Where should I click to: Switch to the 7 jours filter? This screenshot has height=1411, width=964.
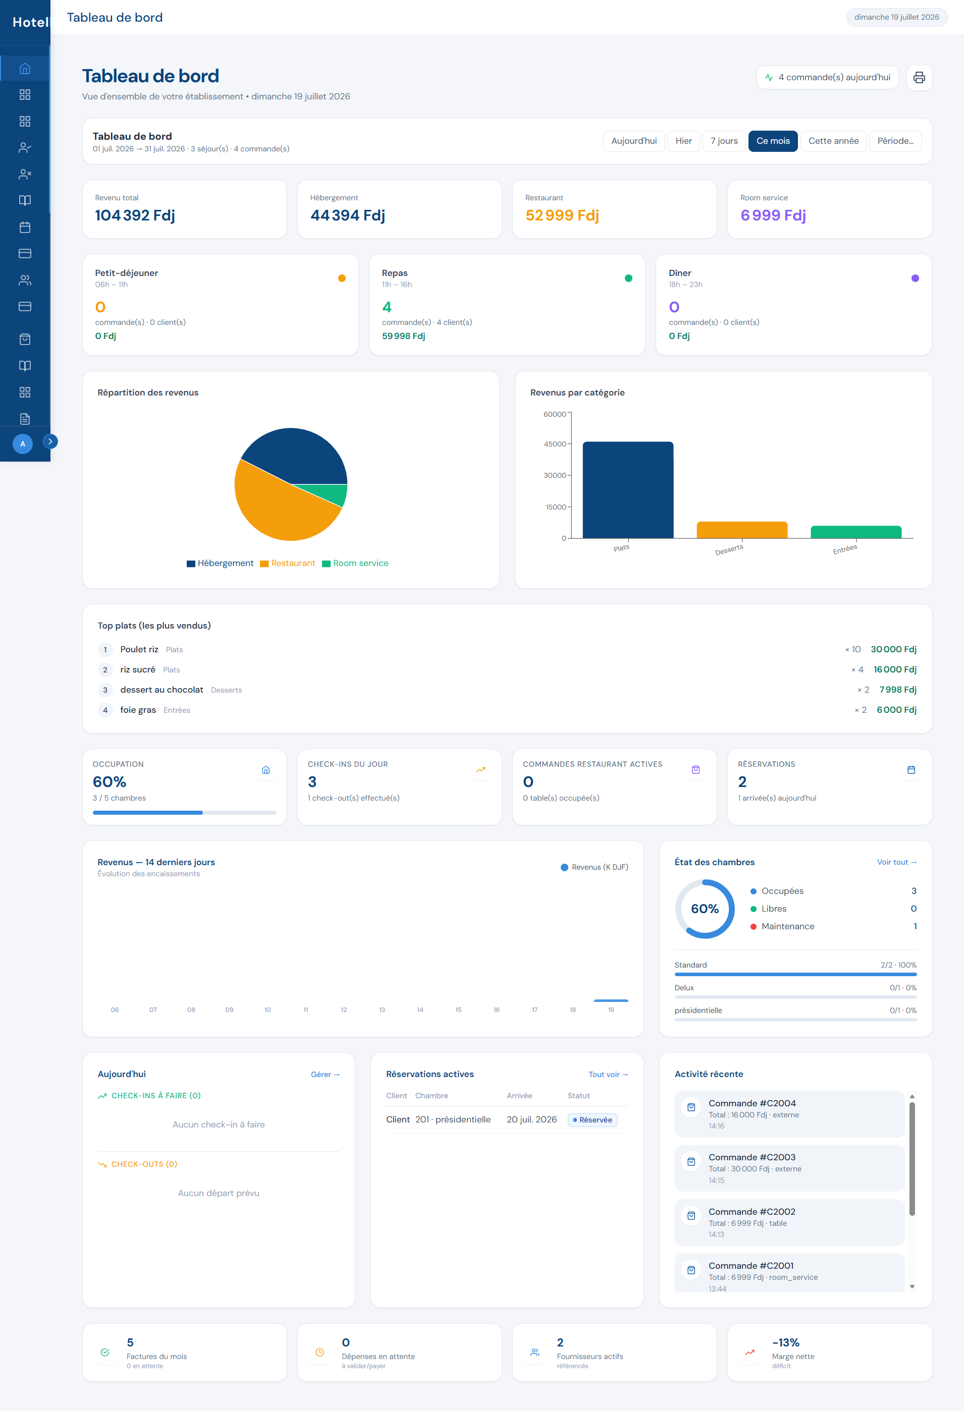[724, 141]
